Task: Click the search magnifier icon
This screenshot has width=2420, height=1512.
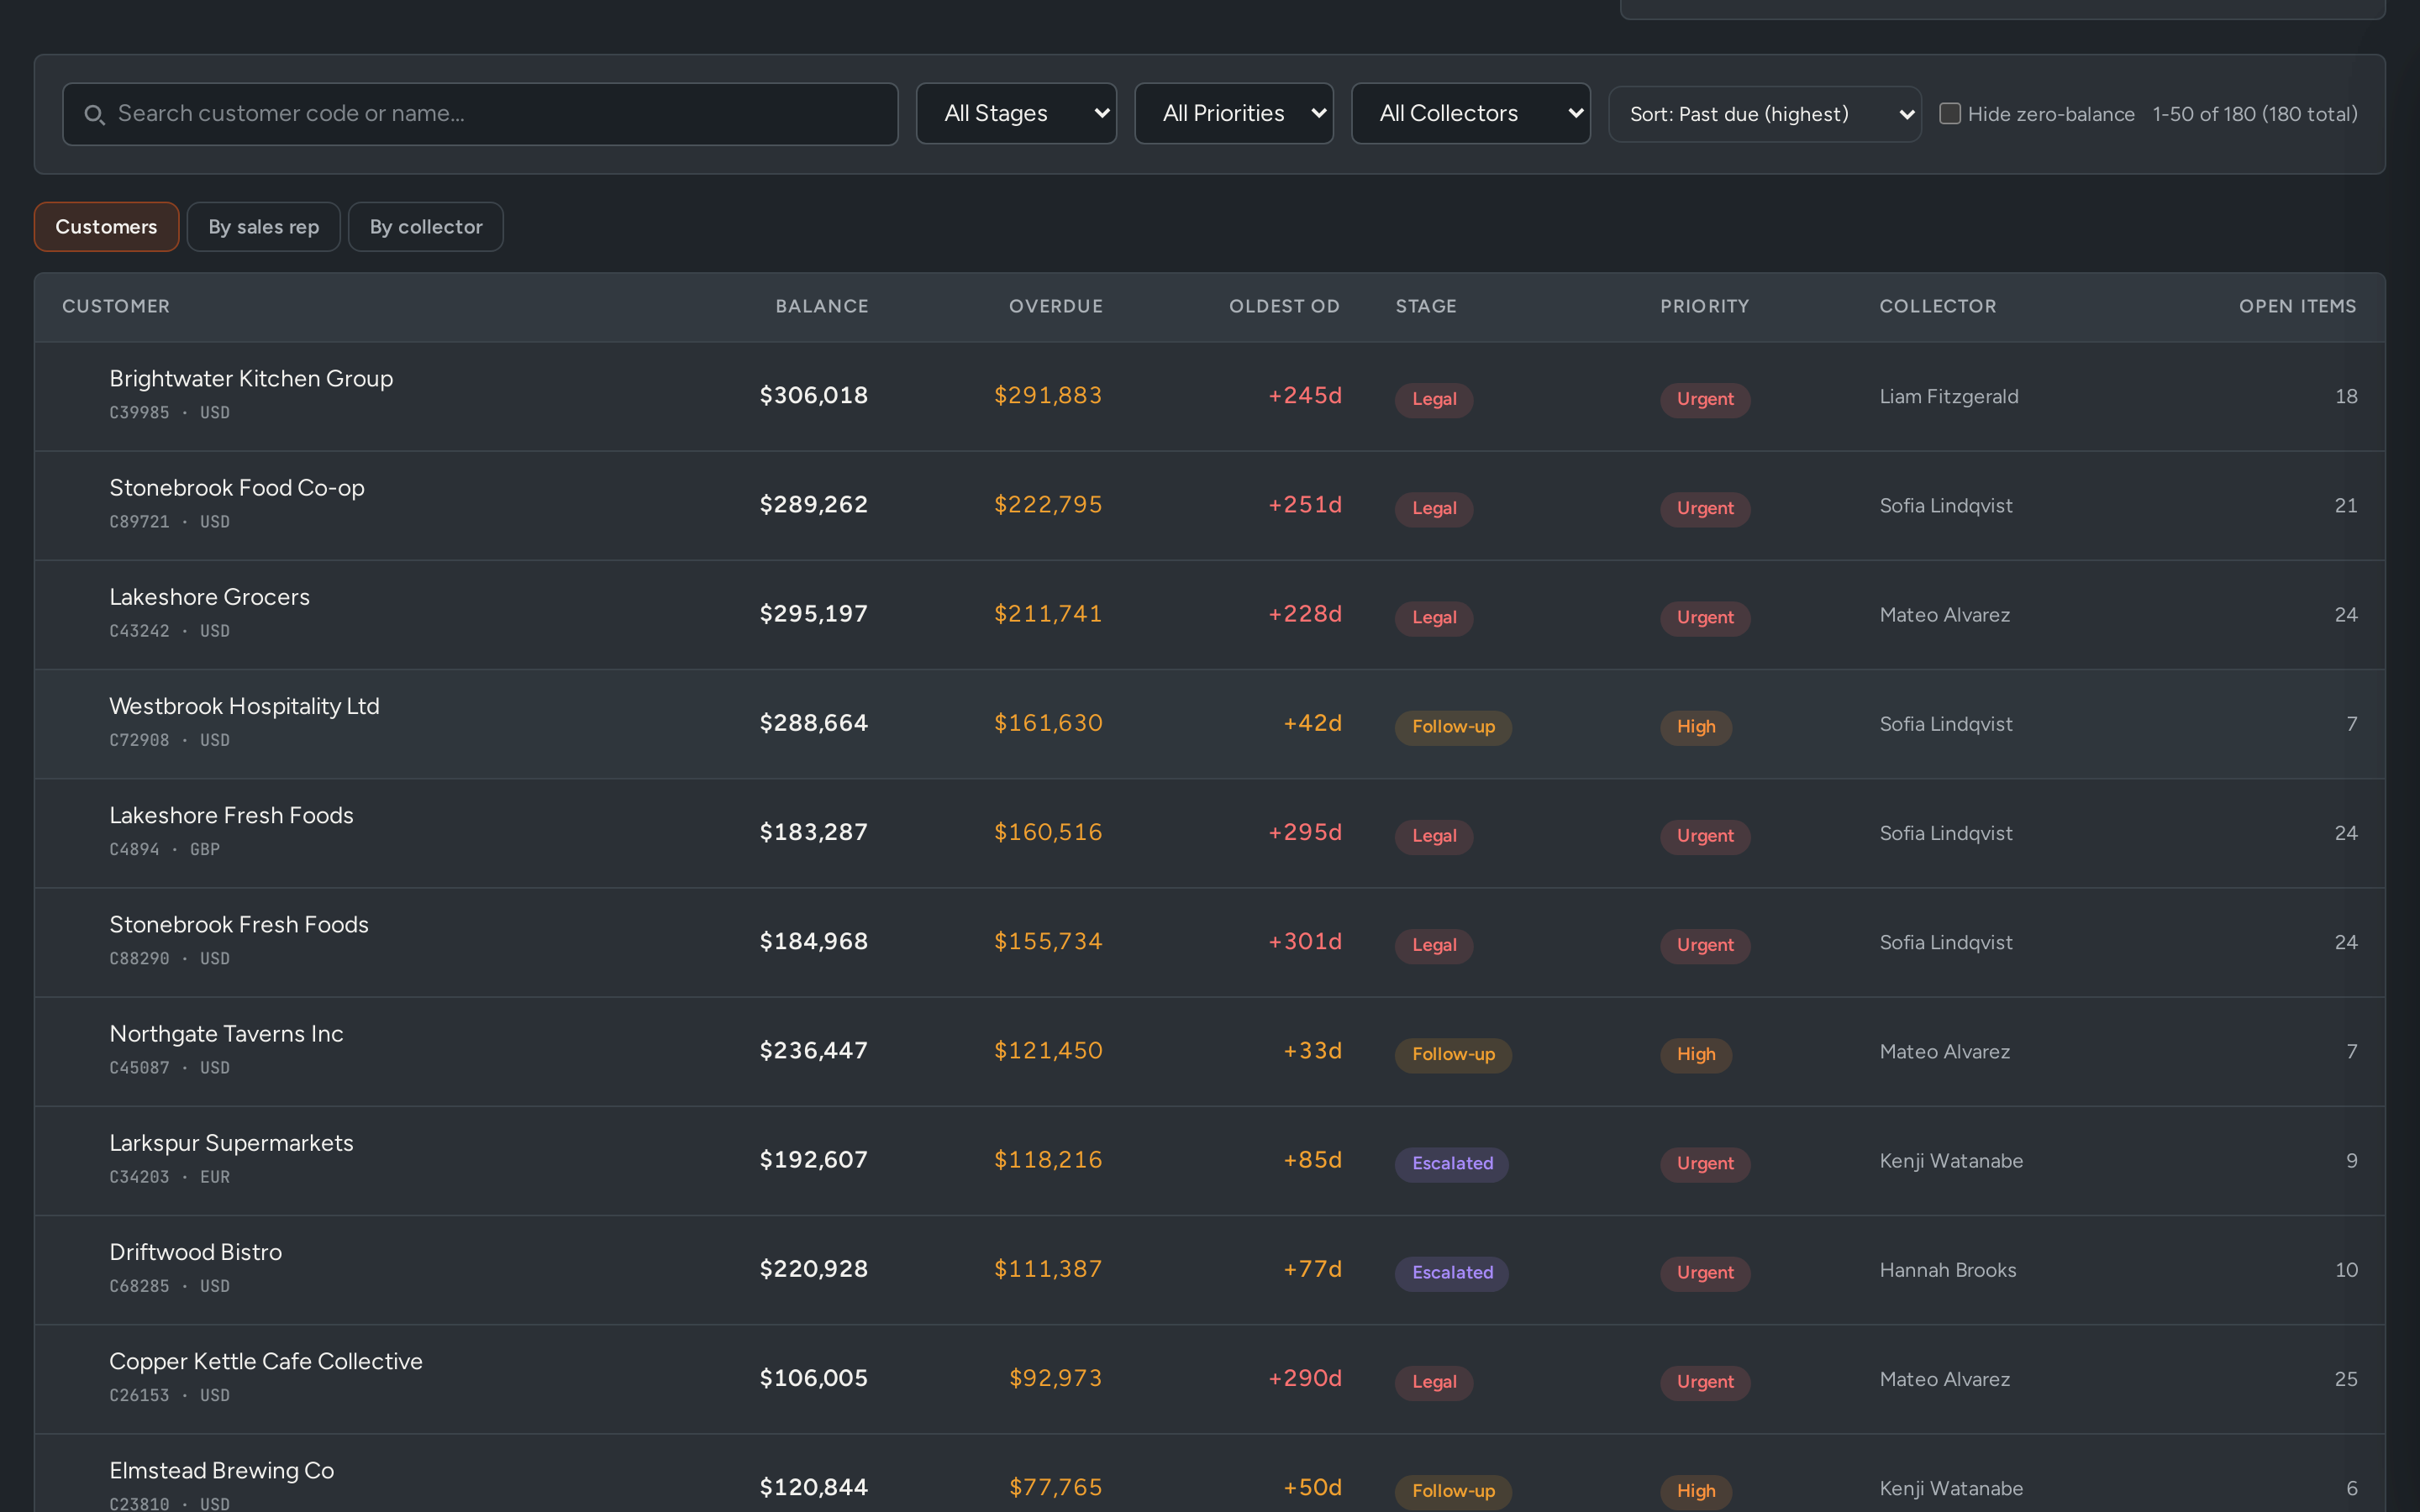Action: point(94,115)
